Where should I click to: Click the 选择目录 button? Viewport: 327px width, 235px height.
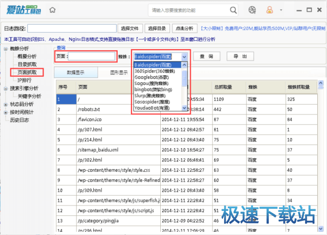(157, 28)
